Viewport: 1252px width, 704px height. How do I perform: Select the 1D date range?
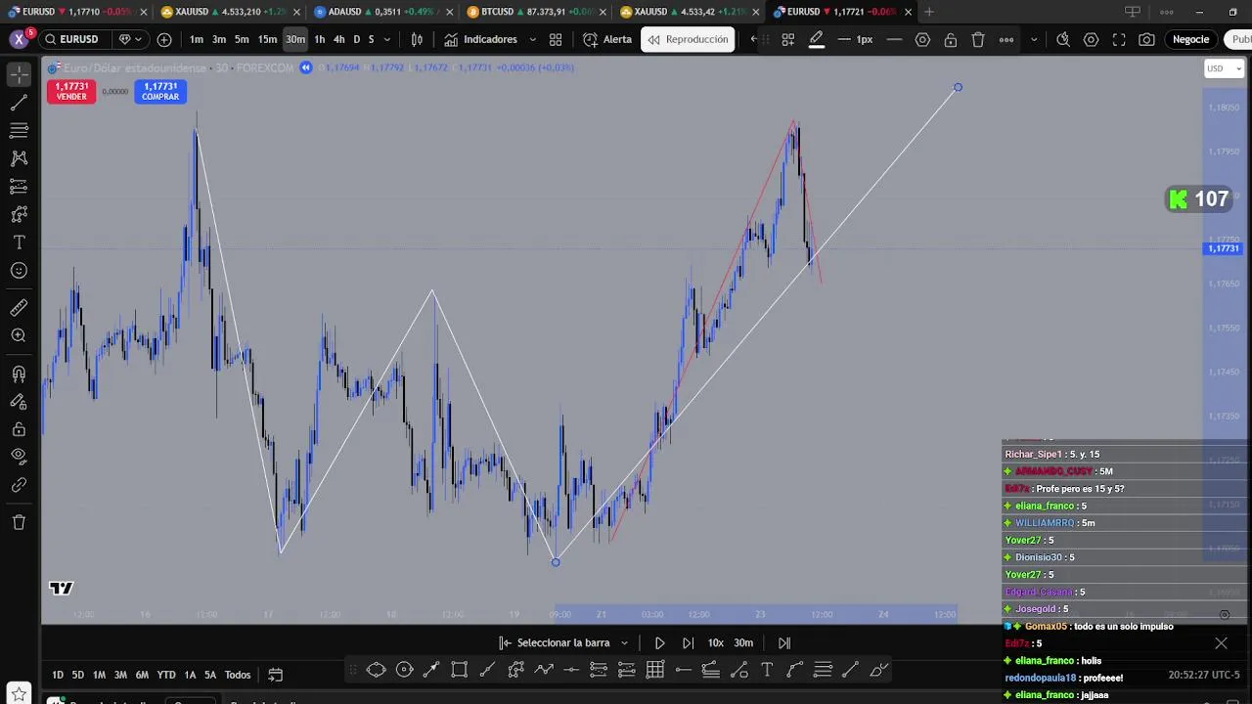(58, 675)
